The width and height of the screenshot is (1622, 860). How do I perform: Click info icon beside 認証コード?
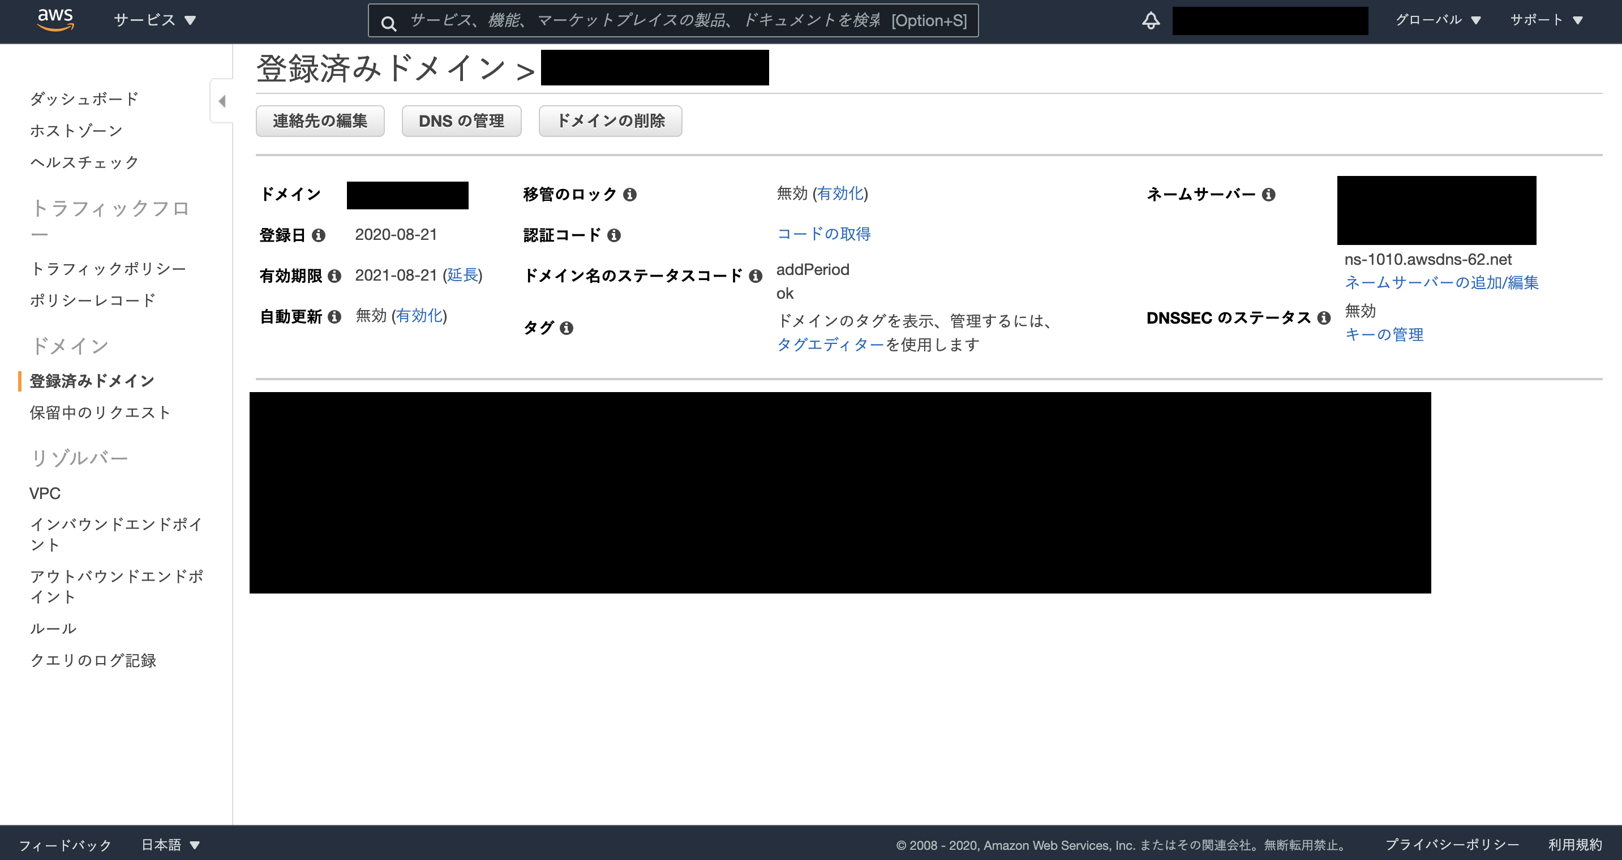(614, 235)
